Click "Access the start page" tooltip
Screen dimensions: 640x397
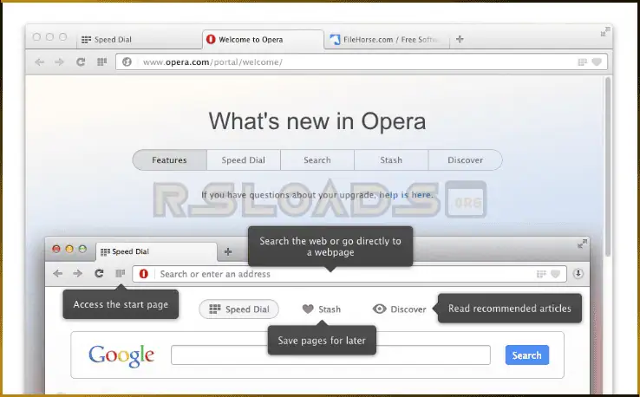point(121,304)
